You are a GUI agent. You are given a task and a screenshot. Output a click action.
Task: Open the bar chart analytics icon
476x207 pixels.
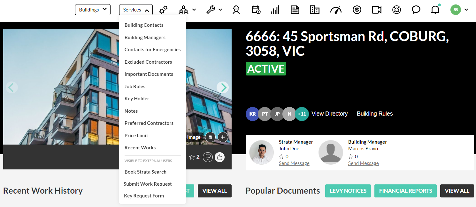pyautogui.click(x=275, y=10)
